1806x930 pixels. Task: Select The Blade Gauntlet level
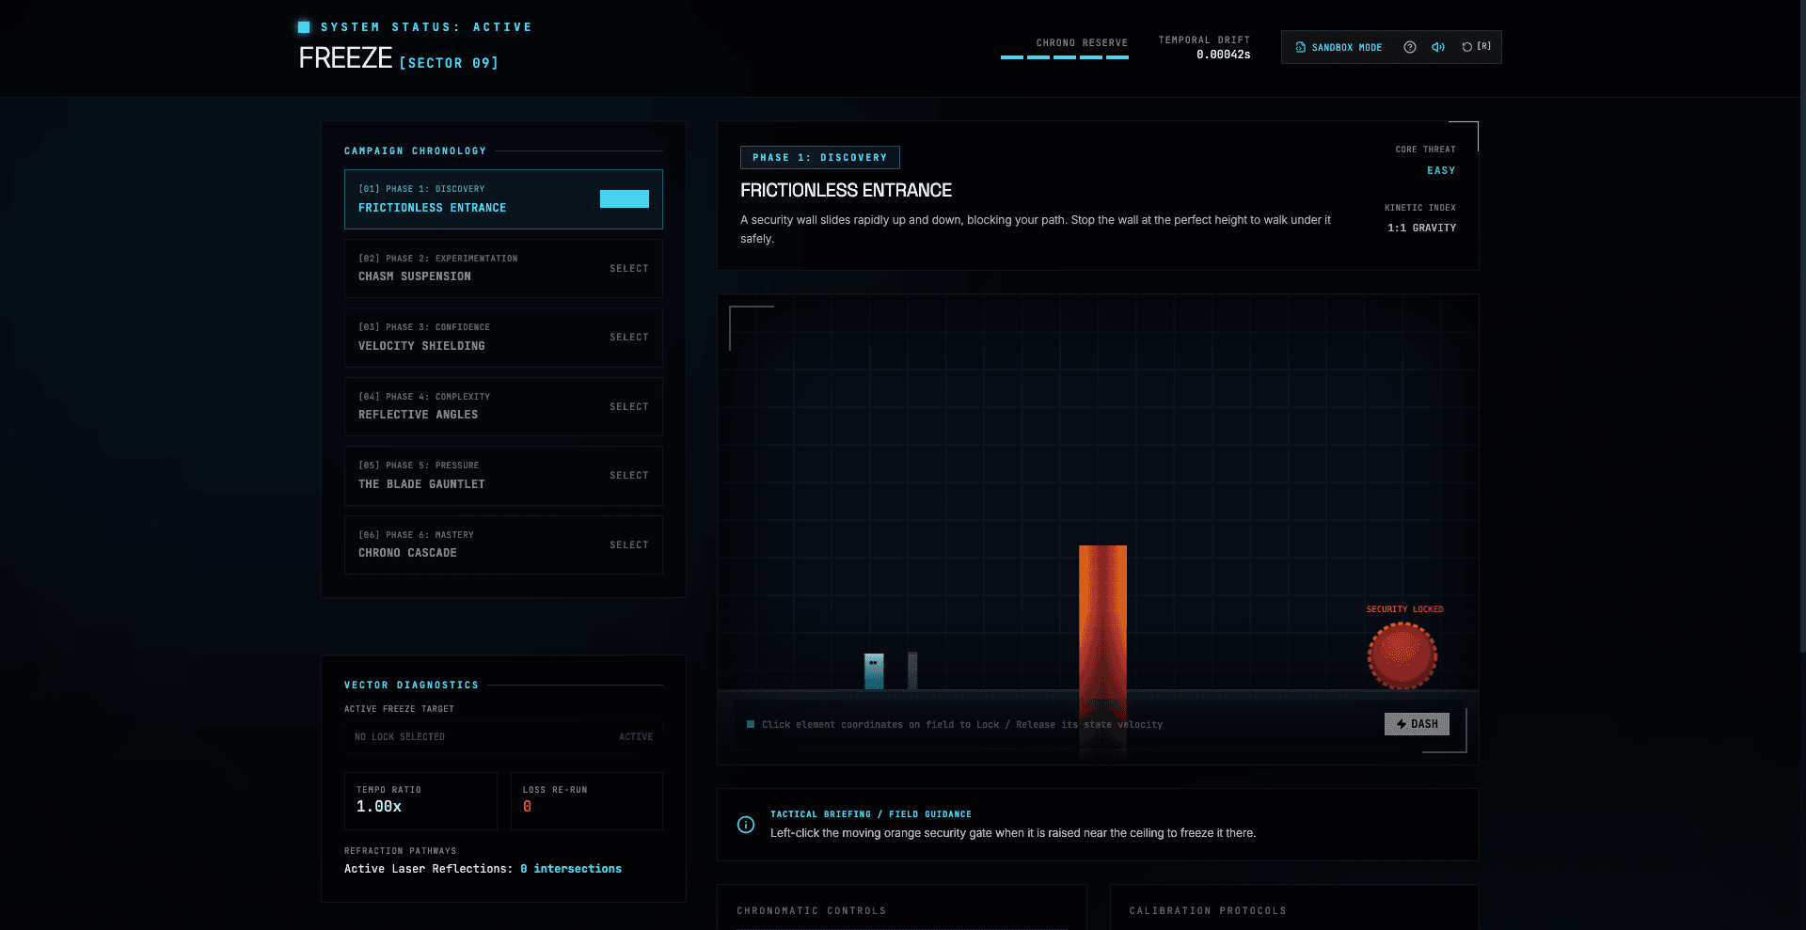coord(503,476)
